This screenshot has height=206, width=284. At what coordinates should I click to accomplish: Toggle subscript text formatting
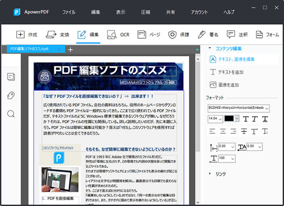tap(265, 131)
